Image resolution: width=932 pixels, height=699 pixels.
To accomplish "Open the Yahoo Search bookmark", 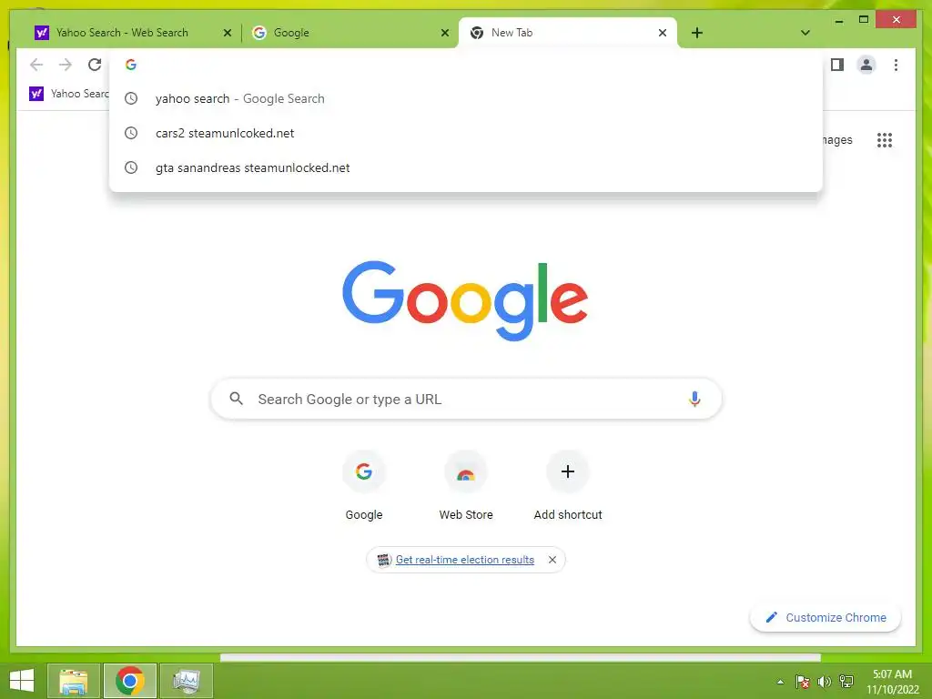I will coord(69,94).
